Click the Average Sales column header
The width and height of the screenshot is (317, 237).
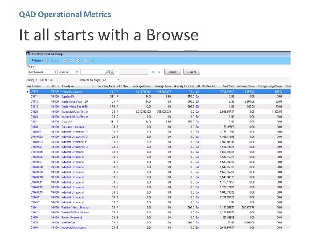coord(163,86)
